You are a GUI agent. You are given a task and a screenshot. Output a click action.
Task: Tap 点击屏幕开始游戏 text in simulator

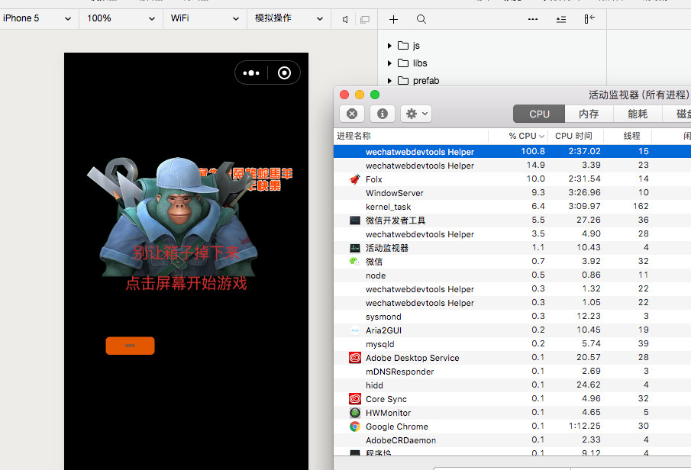[186, 283]
